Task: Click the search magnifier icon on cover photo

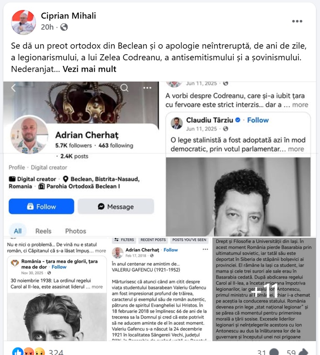Action: point(124,87)
